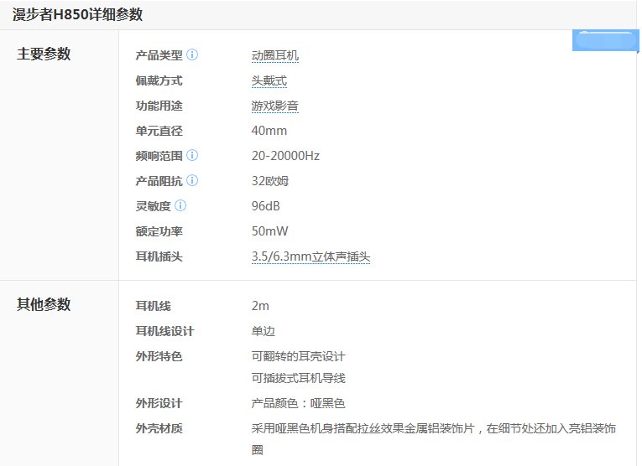Click the 外形特色 label

(x=159, y=356)
